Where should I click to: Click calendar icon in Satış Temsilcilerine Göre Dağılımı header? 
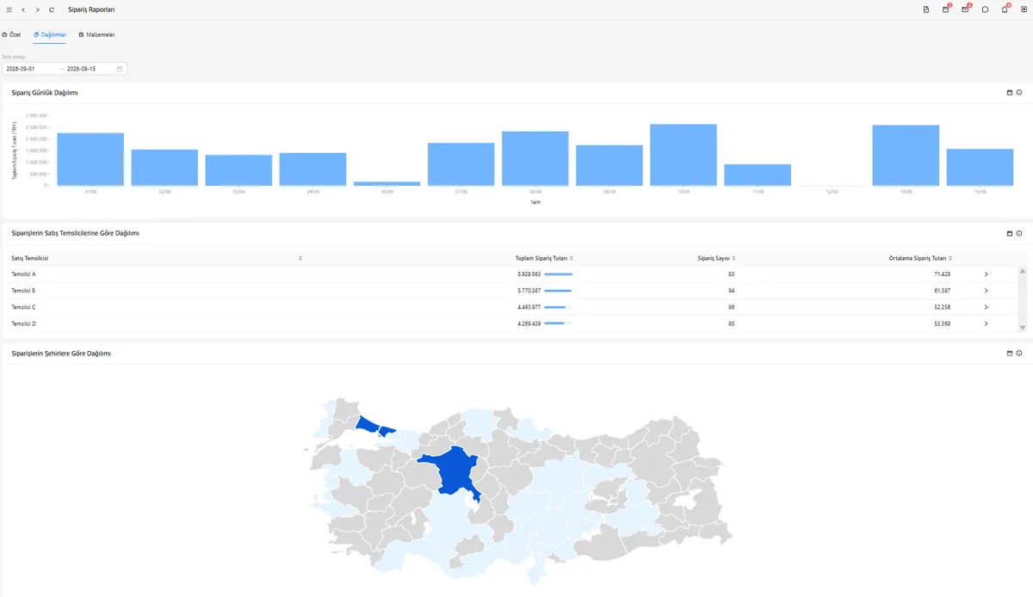(x=1010, y=233)
